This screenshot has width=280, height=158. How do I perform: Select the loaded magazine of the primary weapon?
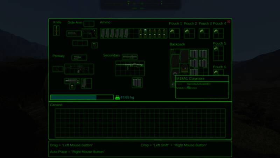[86, 83]
